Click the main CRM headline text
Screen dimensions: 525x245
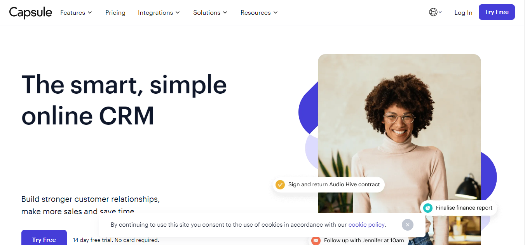(124, 100)
